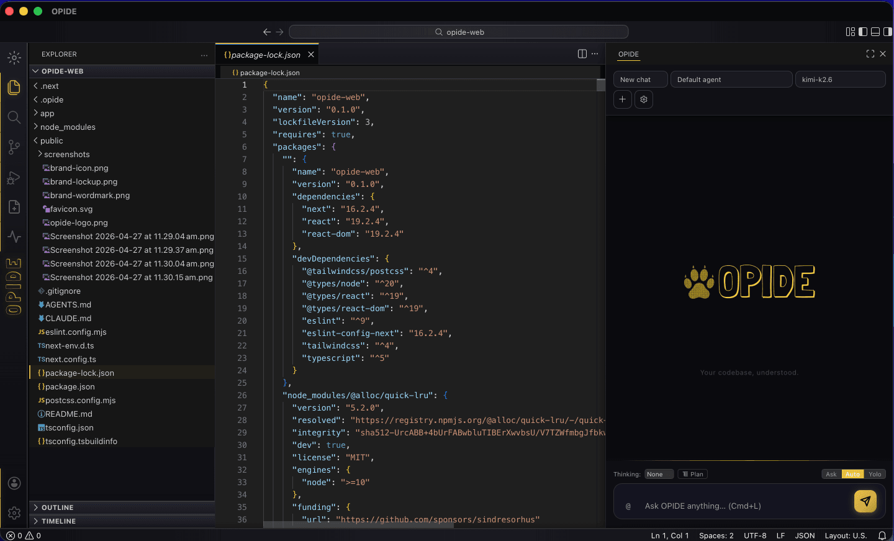Collapse the public folder
Viewport: 894px width, 541px height.
(x=122, y=140)
